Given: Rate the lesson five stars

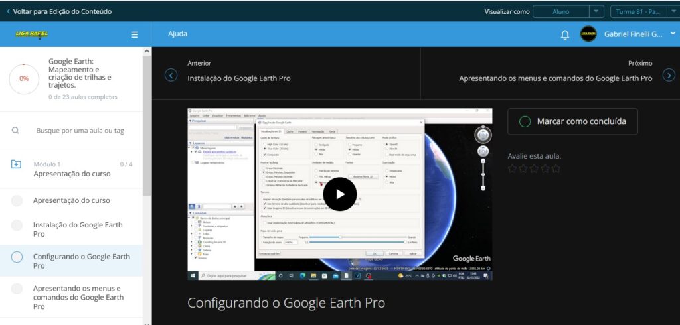Looking at the screenshot, I should tap(556, 169).
